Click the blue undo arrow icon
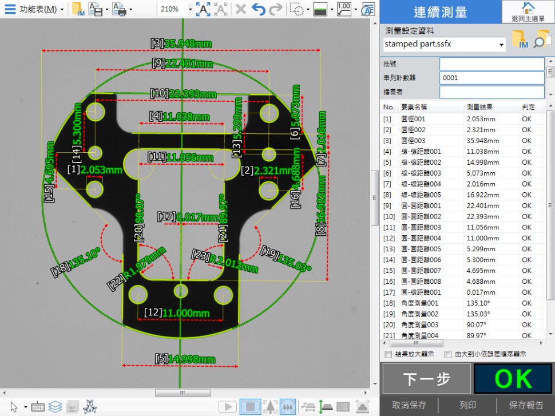555x416 pixels. tap(259, 9)
